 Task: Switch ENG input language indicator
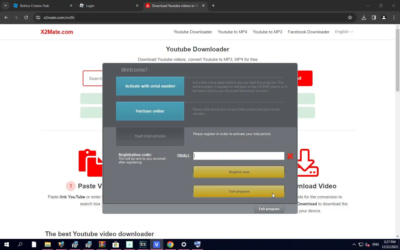376,244
